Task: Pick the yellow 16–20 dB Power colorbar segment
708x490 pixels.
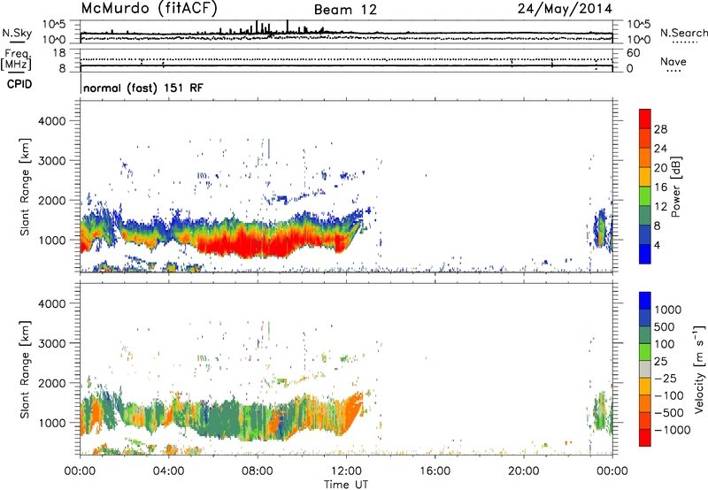Action: 645,177
